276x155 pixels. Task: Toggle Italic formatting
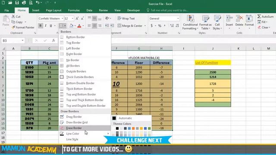point(46,26)
